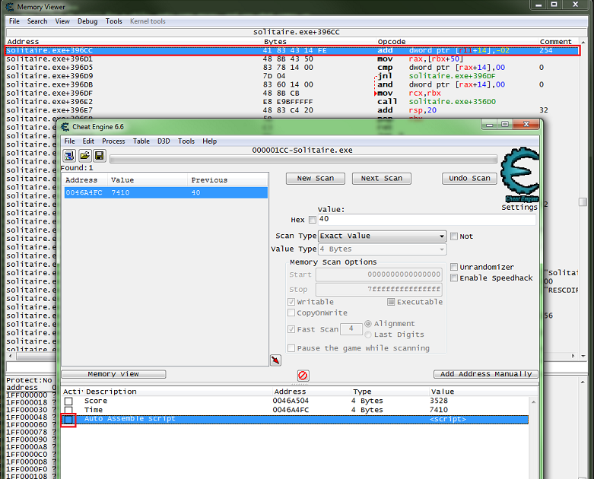This screenshot has width=594, height=479.
Task: Toggle the Writable checkbox
Action: pos(291,302)
